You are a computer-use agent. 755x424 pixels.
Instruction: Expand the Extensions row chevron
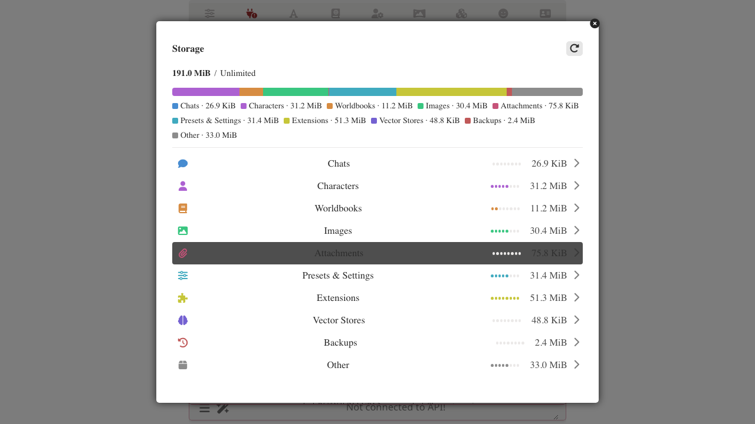point(577,297)
